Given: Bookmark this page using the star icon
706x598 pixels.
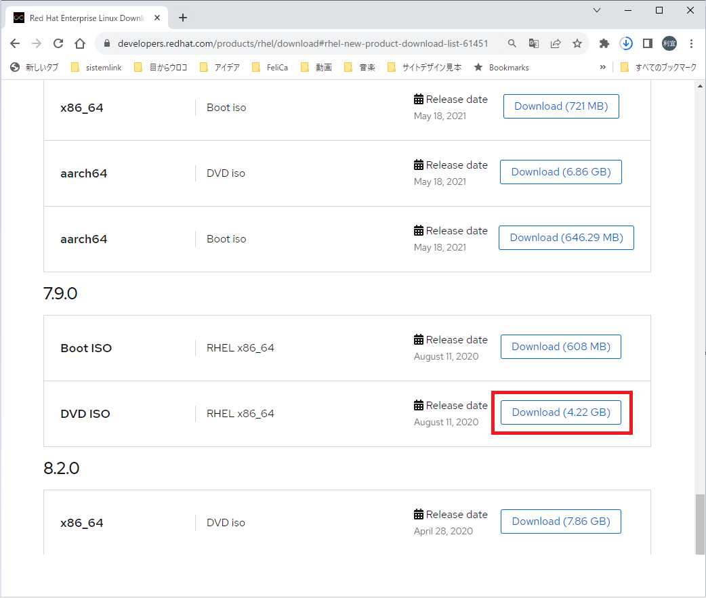Looking at the screenshot, I should (577, 43).
